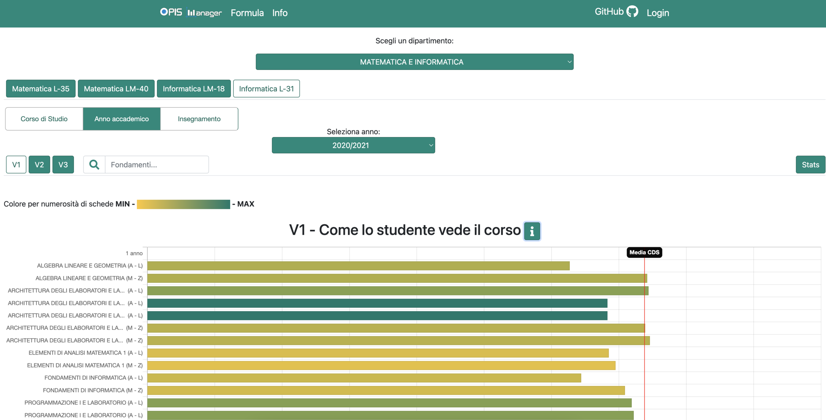Click the Stats button
This screenshot has height=420, width=826.
tap(810, 164)
